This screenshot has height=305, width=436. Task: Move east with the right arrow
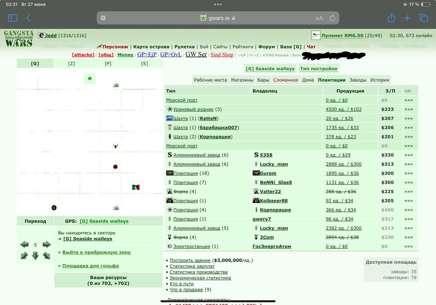pos(47,245)
